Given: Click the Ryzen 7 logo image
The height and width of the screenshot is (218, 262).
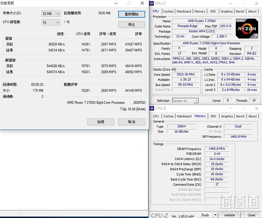Looking at the screenshot, I should pyautogui.click(x=247, y=29).
